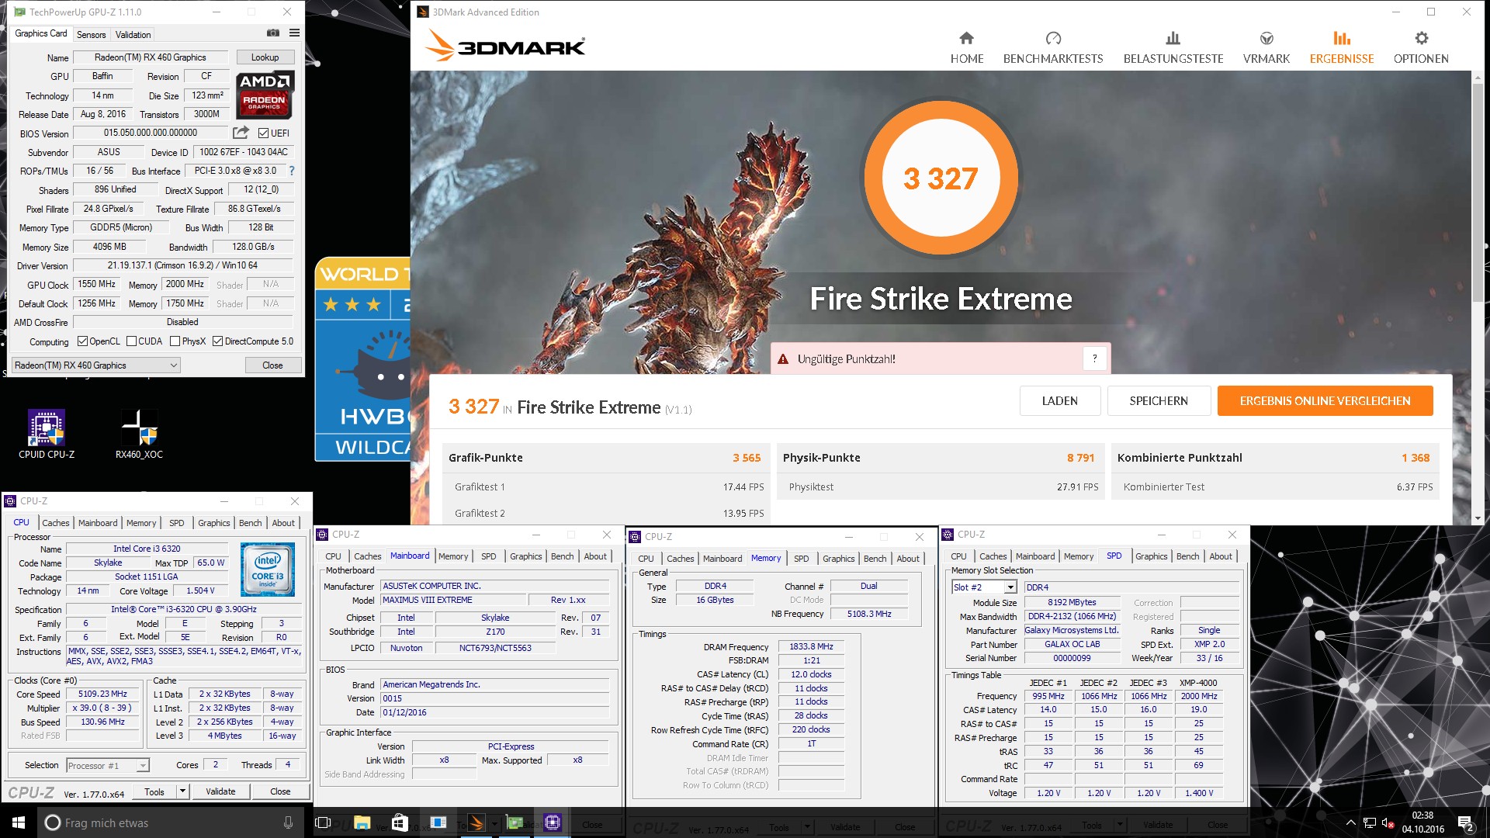Click ERGEBNIS ONLINE VERGLEICHEN button
The width and height of the screenshot is (1490, 838).
(1325, 400)
